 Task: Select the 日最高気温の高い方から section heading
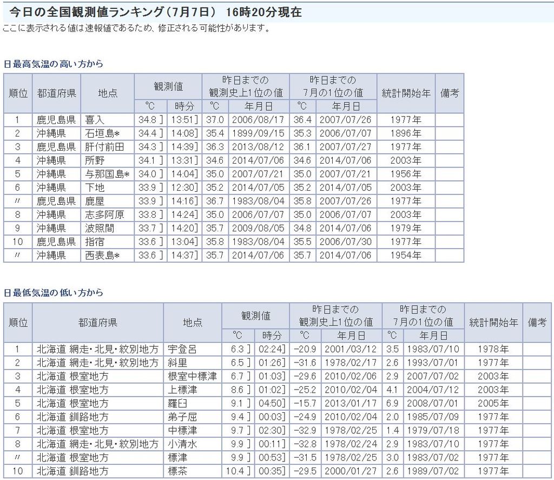pos(53,64)
